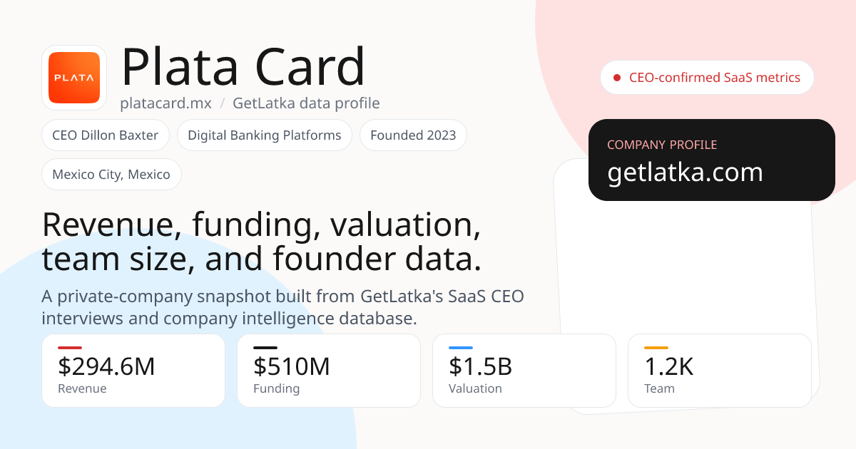Click the CEO-confirmed SaaS metrics badge
Viewport: 856px width, 449px height.
coord(707,78)
